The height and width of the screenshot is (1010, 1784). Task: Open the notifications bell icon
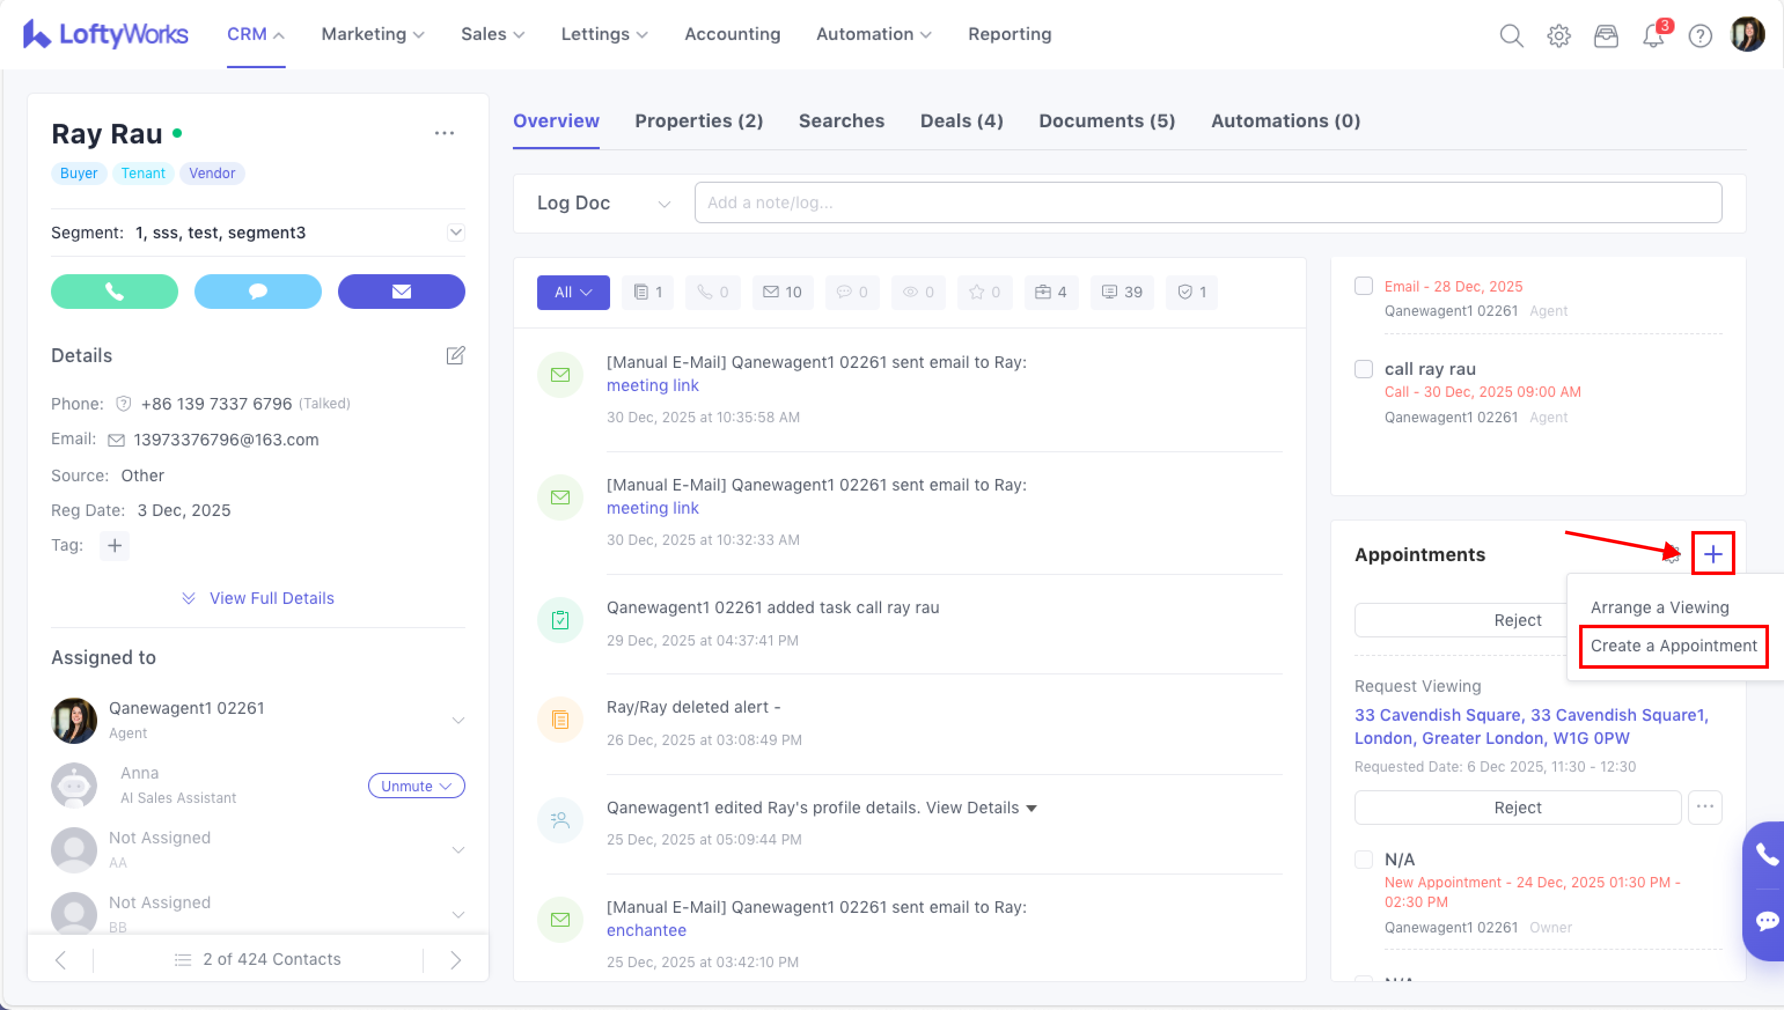(1653, 35)
